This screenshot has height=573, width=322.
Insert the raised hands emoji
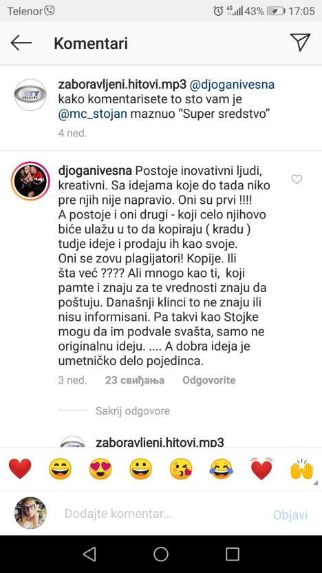pyautogui.click(x=301, y=469)
